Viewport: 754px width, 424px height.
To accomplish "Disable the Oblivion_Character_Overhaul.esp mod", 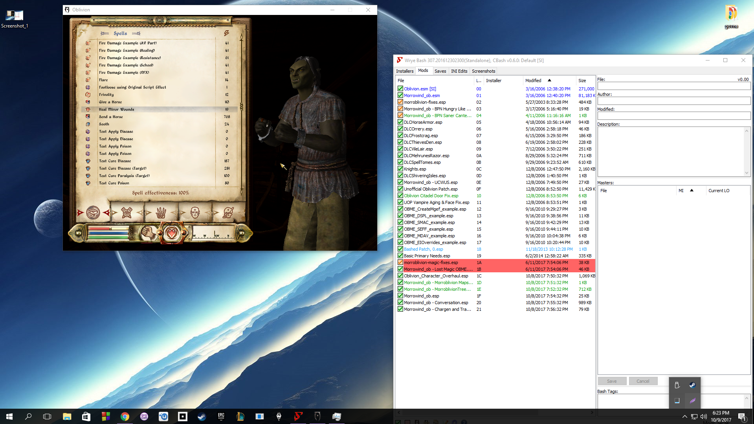I will [400, 276].
